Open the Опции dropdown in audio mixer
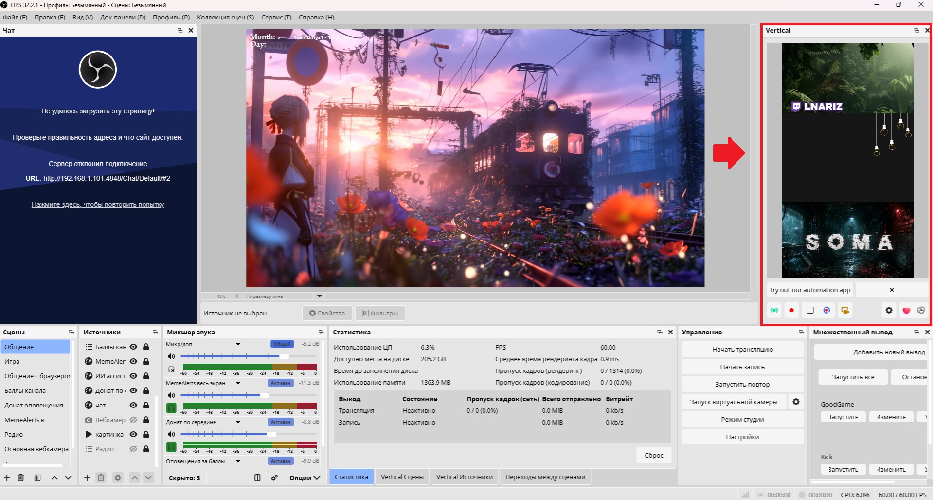Viewport: 933px width, 500px height. (x=305, y=478)
